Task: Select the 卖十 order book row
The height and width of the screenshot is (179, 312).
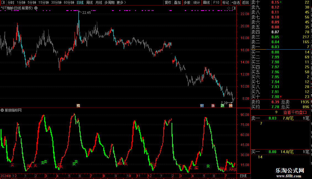Action: (x=280, y=2)
